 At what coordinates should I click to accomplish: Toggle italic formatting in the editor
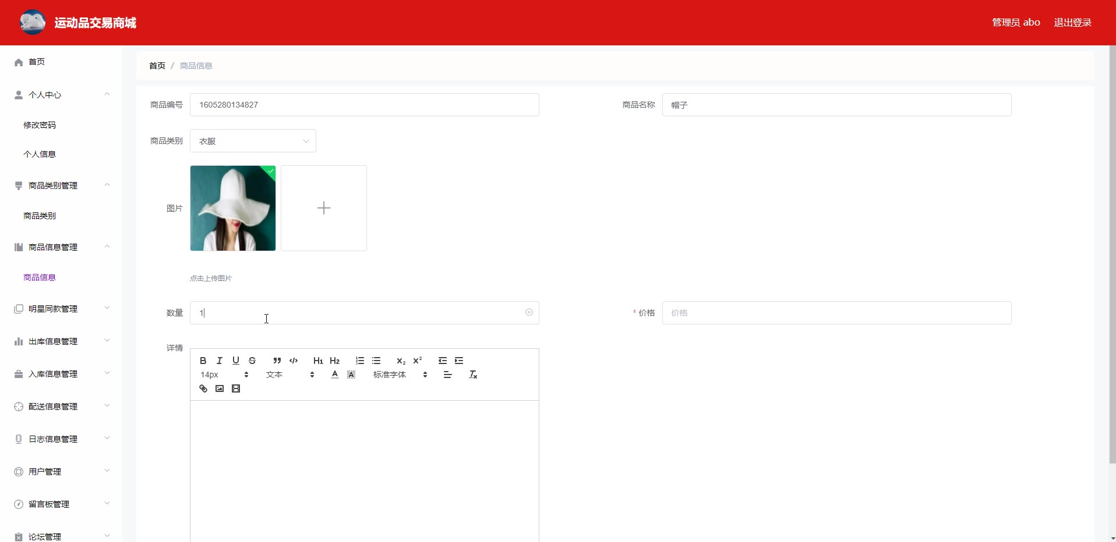[x=220, y=361]
